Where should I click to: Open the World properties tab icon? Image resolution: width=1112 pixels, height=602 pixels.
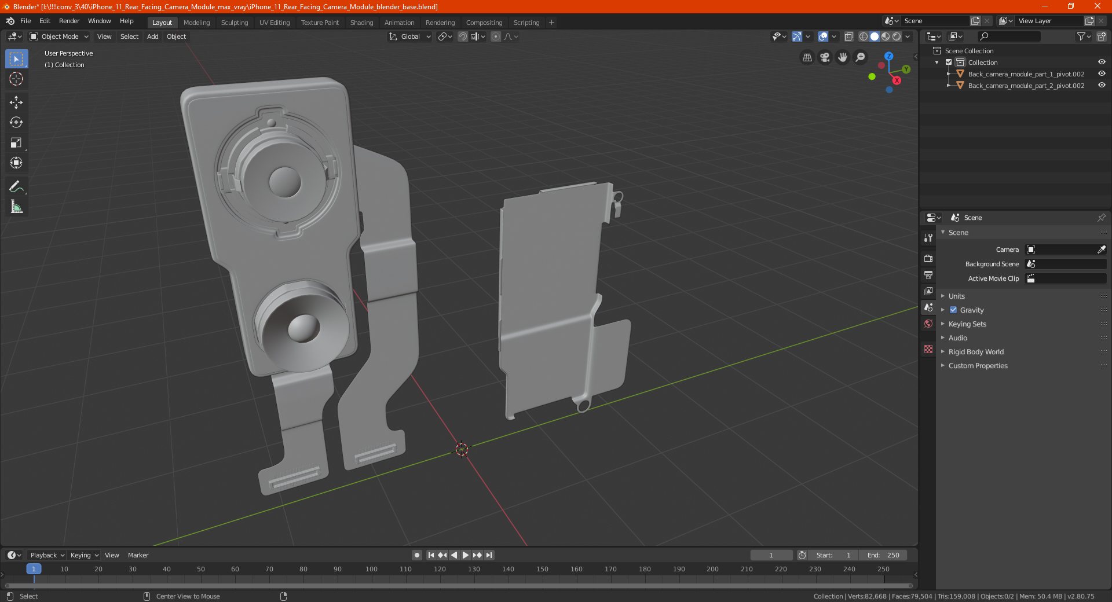point(928,324)
